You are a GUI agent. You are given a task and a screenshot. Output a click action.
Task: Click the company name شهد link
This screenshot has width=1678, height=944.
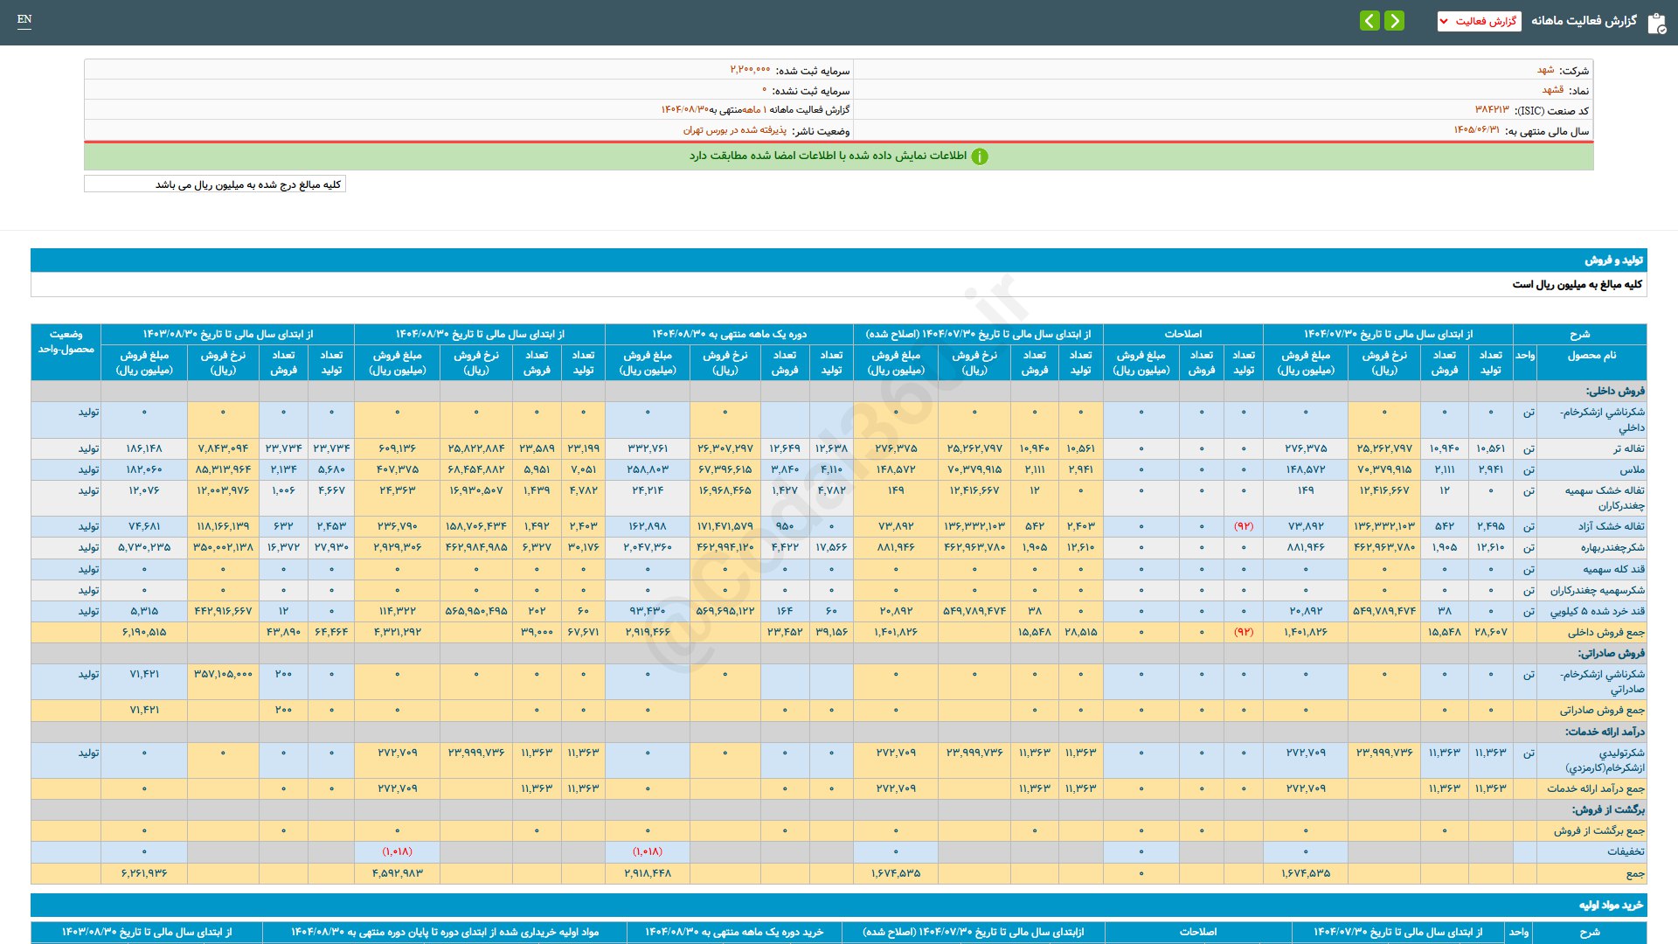pyautogui.click(x=1545, y=70)
